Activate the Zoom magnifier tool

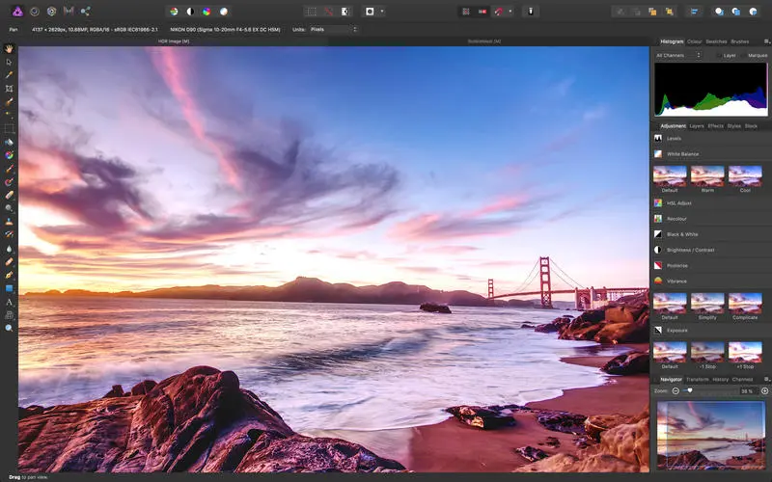tap(9, 329)
